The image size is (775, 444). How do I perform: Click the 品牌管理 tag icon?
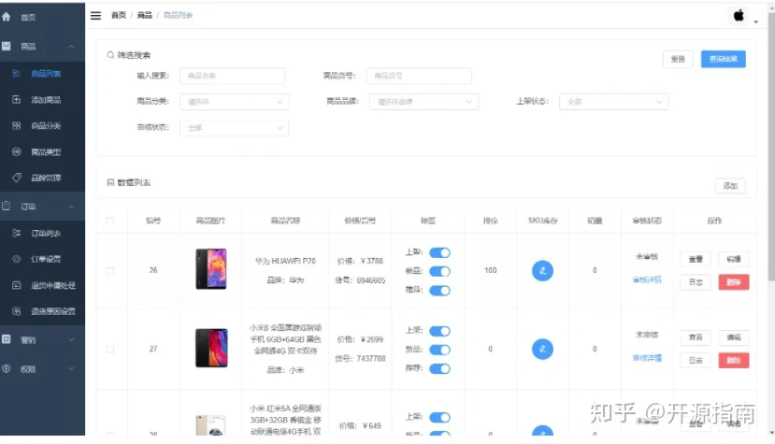tap(16, 178)
